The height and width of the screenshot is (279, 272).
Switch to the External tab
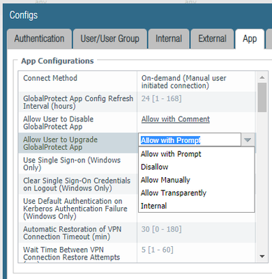click(x=212, y=39)
